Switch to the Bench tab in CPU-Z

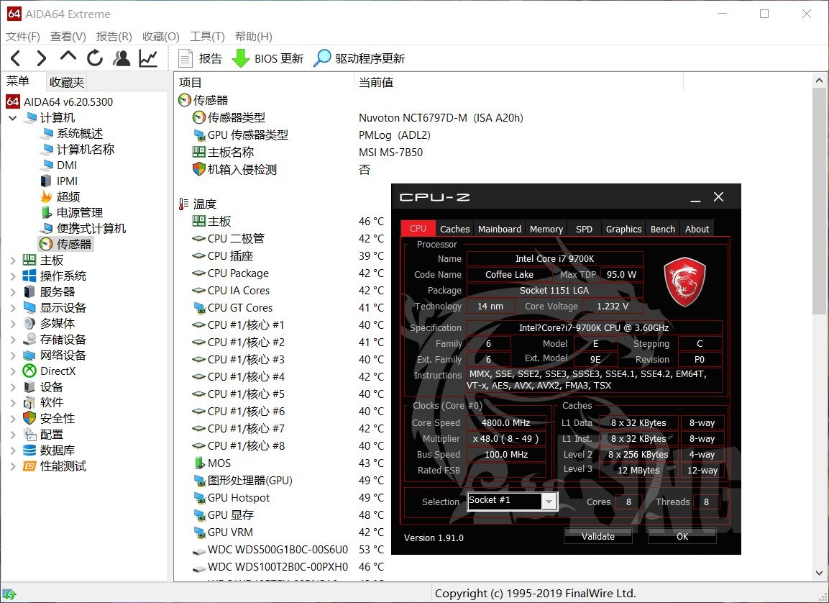[x=661, y=229]
